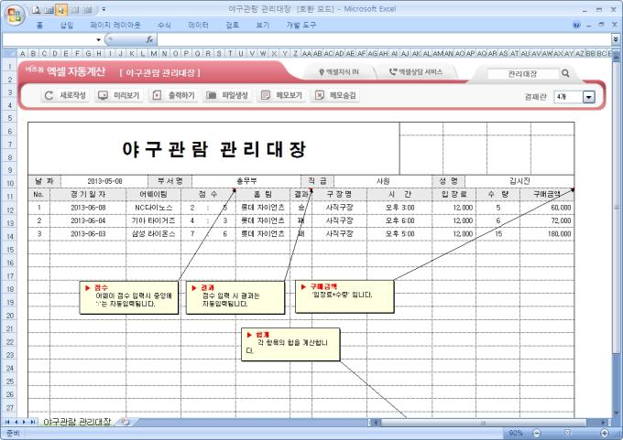This screenshot has width=623, height=440.
Task: Click the zoom out minus icon
Action: point(536,433)
